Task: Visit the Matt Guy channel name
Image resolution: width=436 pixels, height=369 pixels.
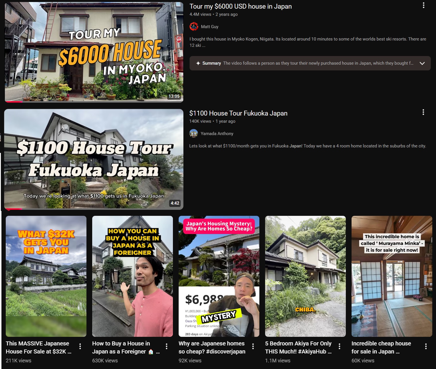Action: [x=210, y=27]
